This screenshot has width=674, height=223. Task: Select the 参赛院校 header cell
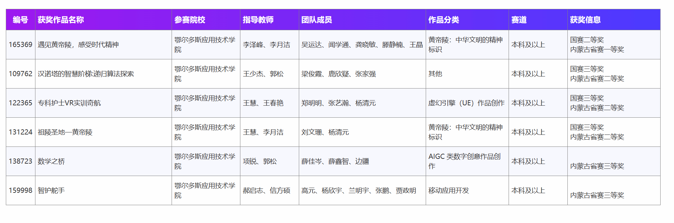click(190, 20)
